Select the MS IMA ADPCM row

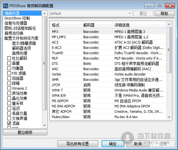point(108,106)
